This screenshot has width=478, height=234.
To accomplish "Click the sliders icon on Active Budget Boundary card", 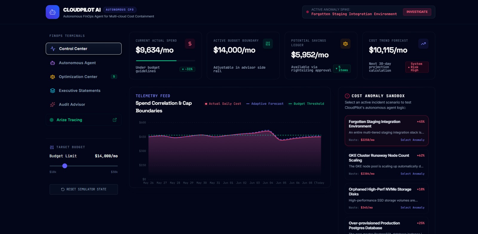I will (268, 44).
